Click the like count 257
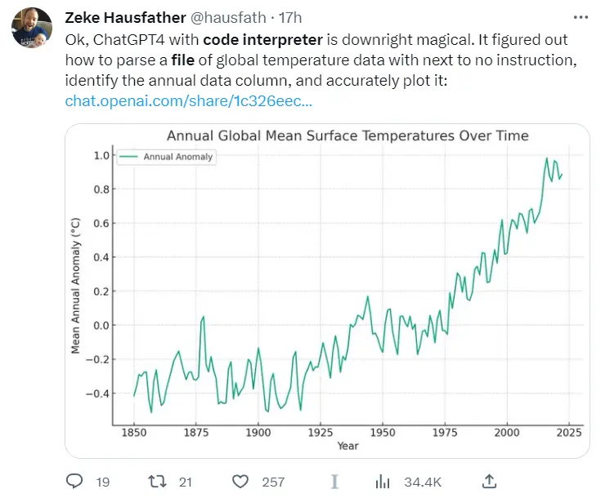Viewport: 601px width, 498px height. pos(273,482)
